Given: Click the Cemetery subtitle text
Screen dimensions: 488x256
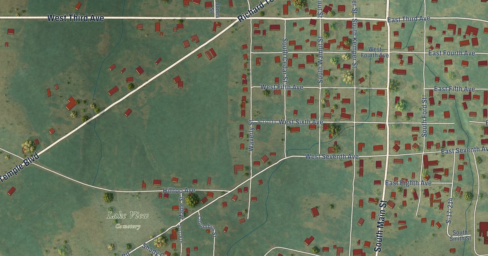Looking at the screenshot, I should (x=128, y=226).
